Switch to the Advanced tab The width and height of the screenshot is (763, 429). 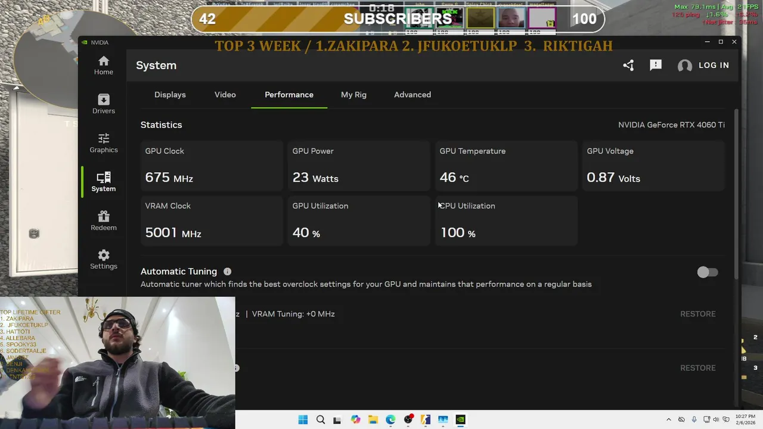pos(412,95)
